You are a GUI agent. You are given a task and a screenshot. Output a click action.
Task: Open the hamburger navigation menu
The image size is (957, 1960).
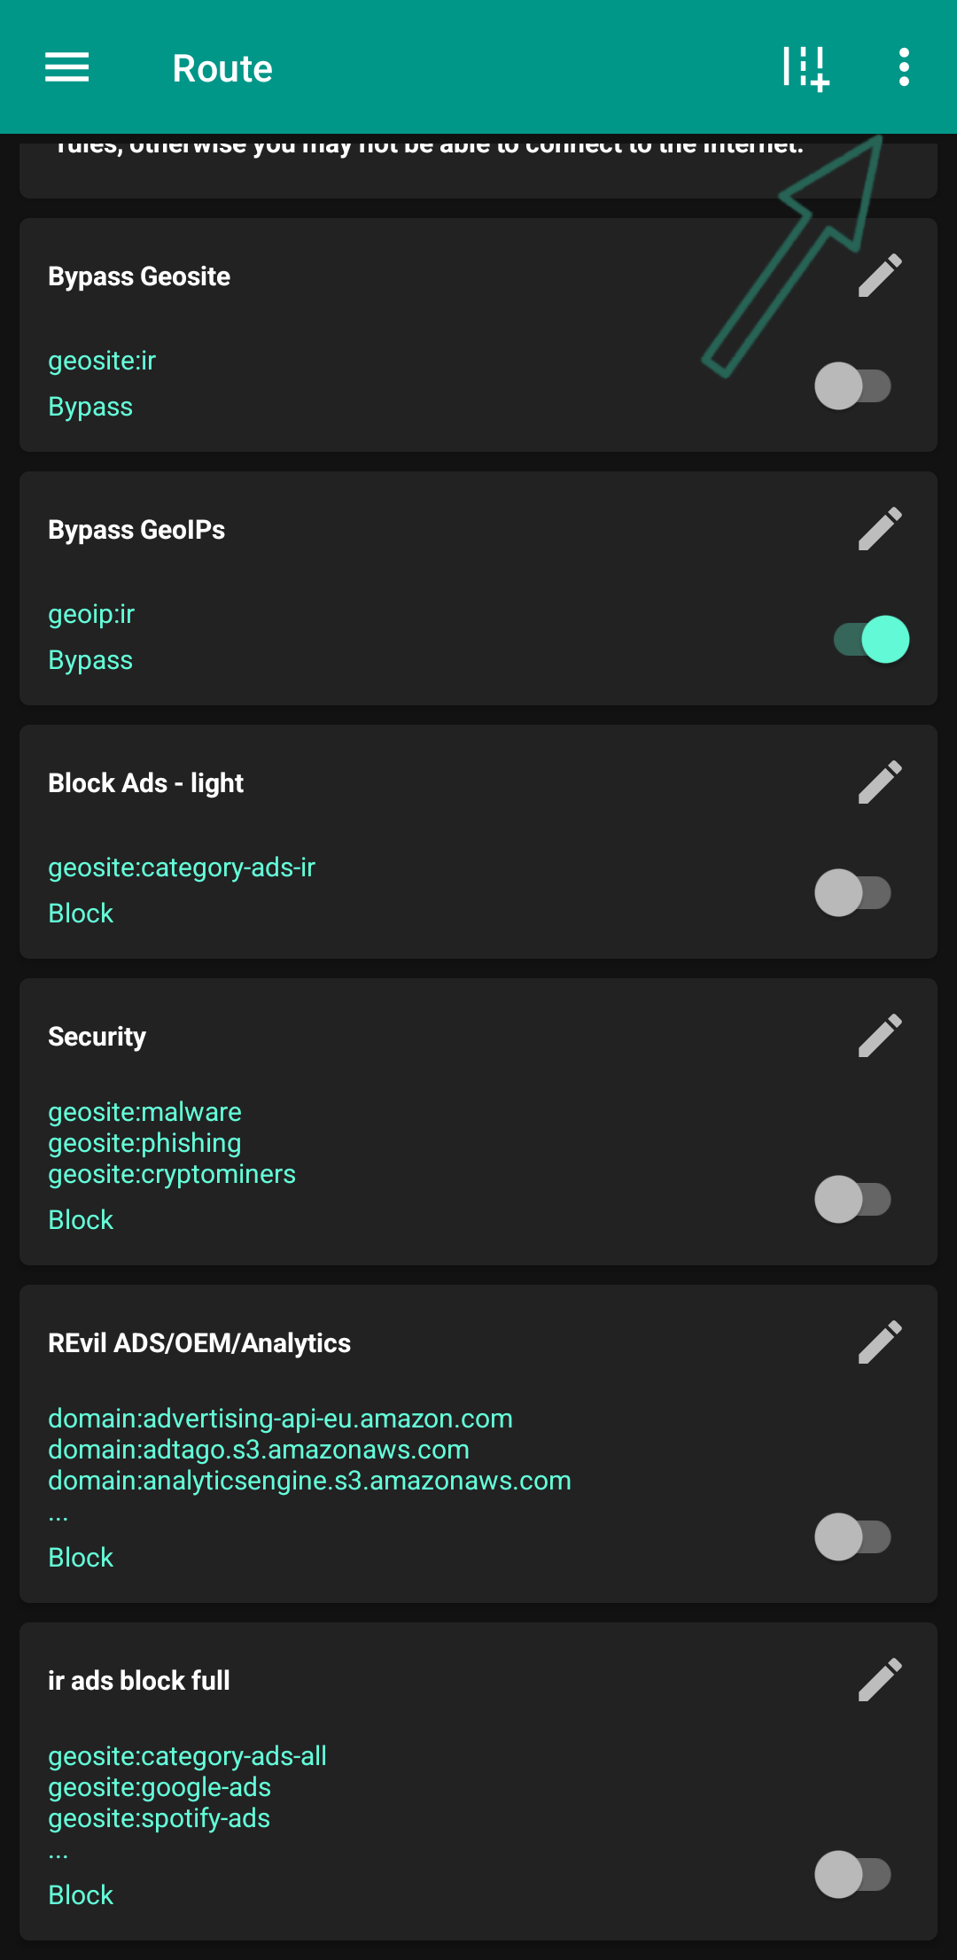tap(67, 67)
